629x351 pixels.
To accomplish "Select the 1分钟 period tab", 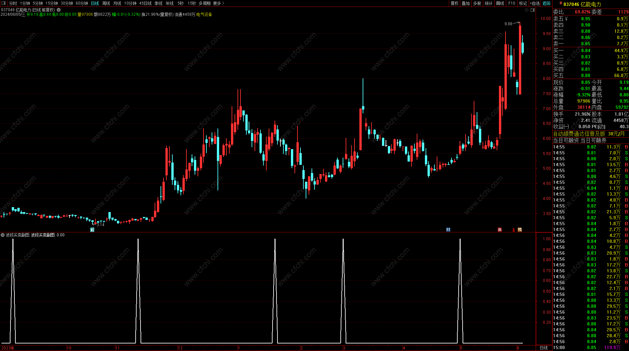I will (x=25, y=3).
